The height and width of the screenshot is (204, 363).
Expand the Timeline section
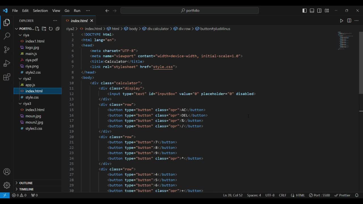tap(26, 189)
